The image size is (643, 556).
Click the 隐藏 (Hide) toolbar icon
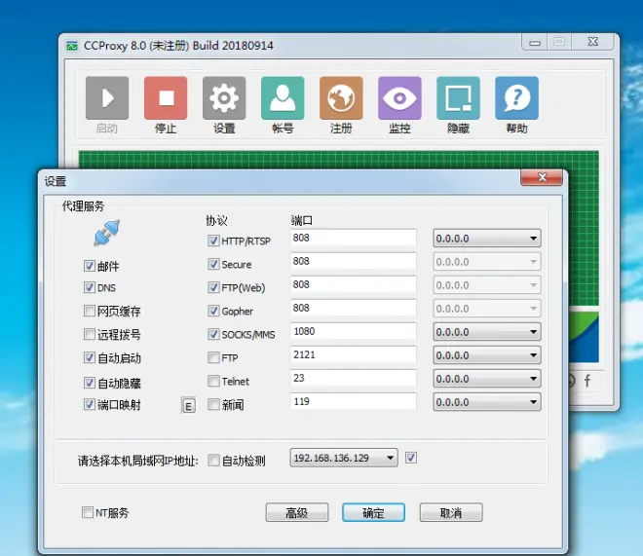459,98
